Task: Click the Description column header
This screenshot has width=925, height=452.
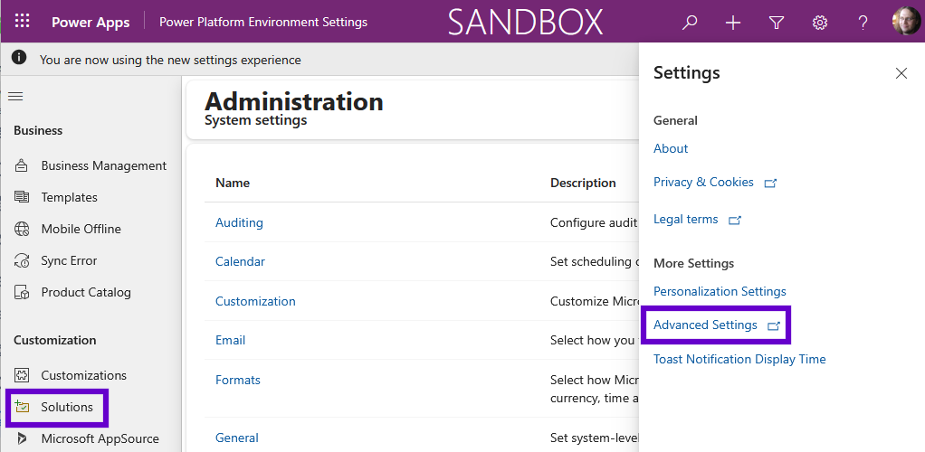Action: click(583, 183)
